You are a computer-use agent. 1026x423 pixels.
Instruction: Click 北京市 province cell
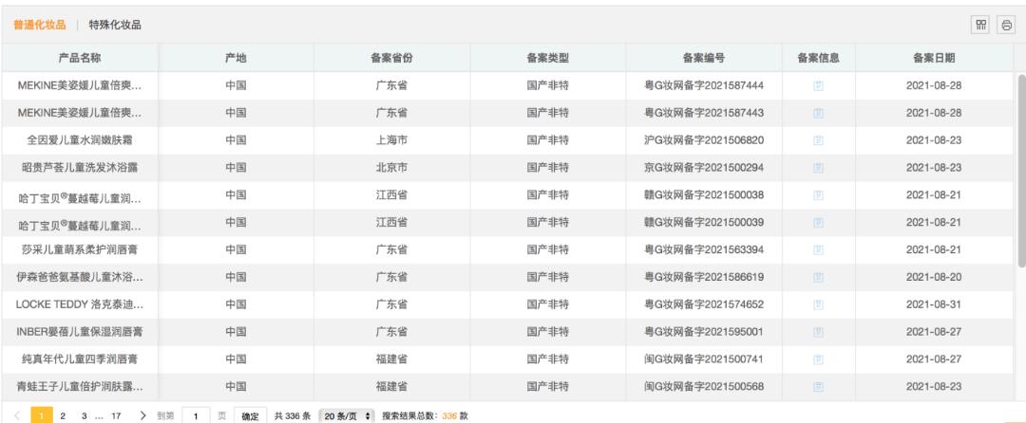(391, 168)
